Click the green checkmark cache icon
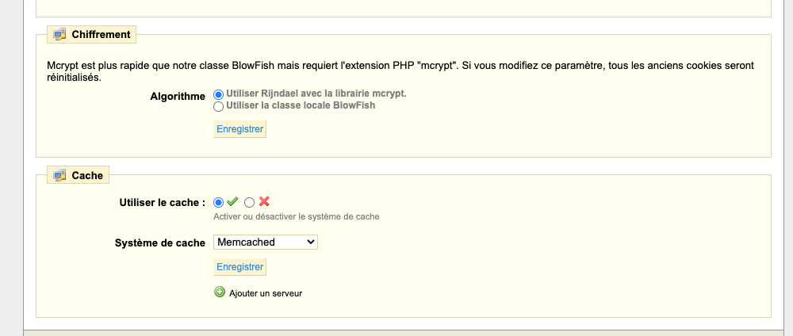793x336 pixels. (232, 202)
